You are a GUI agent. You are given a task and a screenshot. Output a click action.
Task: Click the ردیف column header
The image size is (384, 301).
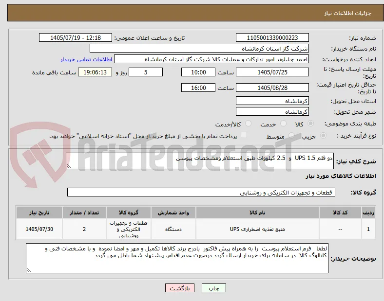coord(368,212)
